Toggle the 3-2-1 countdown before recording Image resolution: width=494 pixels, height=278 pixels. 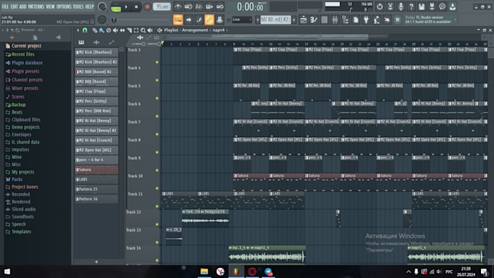click(199, 7)
